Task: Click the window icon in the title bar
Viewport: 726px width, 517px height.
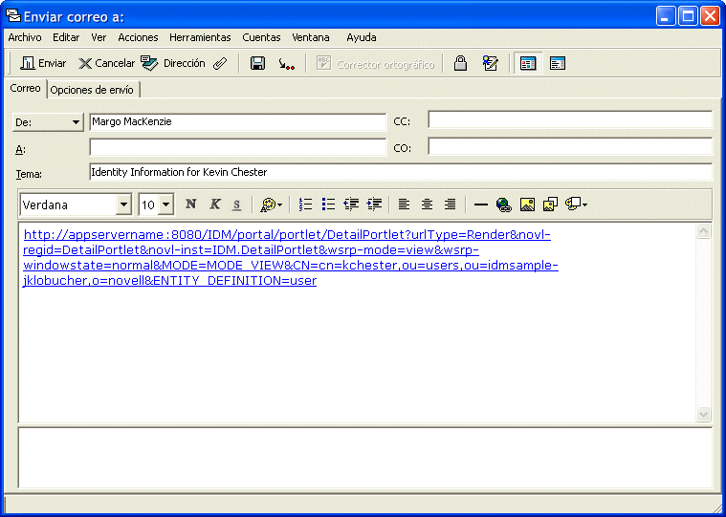Action: pos(13,16)
